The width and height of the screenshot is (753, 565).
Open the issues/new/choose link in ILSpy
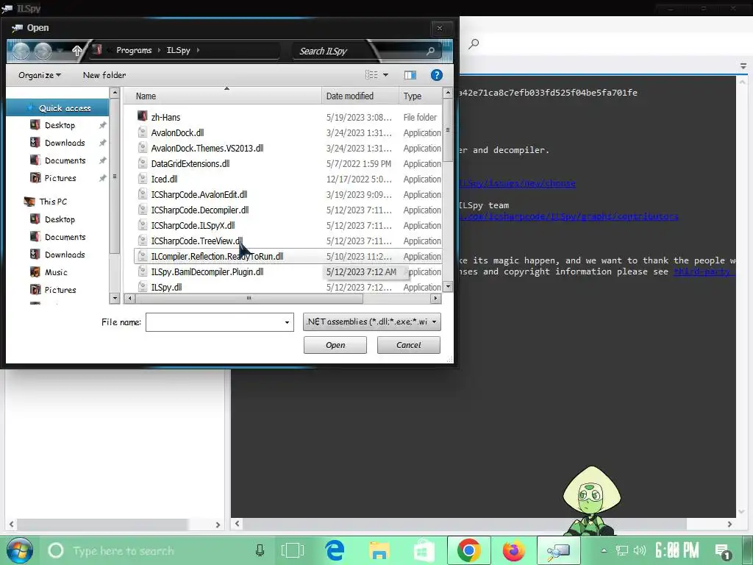(517, 183)
